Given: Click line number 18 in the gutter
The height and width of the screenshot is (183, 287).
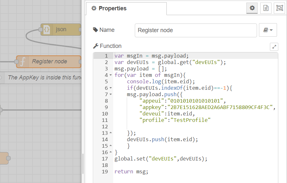Looking at the screenshot, I should click(105, 165).
